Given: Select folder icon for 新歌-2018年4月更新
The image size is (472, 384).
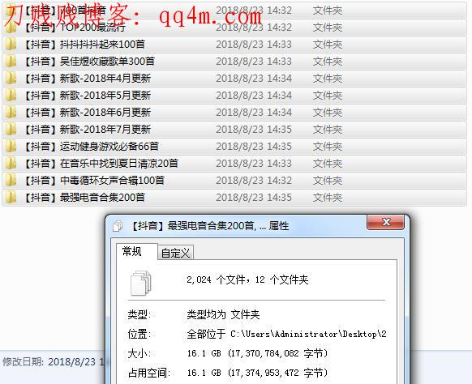Looking at the screenshot, I should tap(11, 79).
